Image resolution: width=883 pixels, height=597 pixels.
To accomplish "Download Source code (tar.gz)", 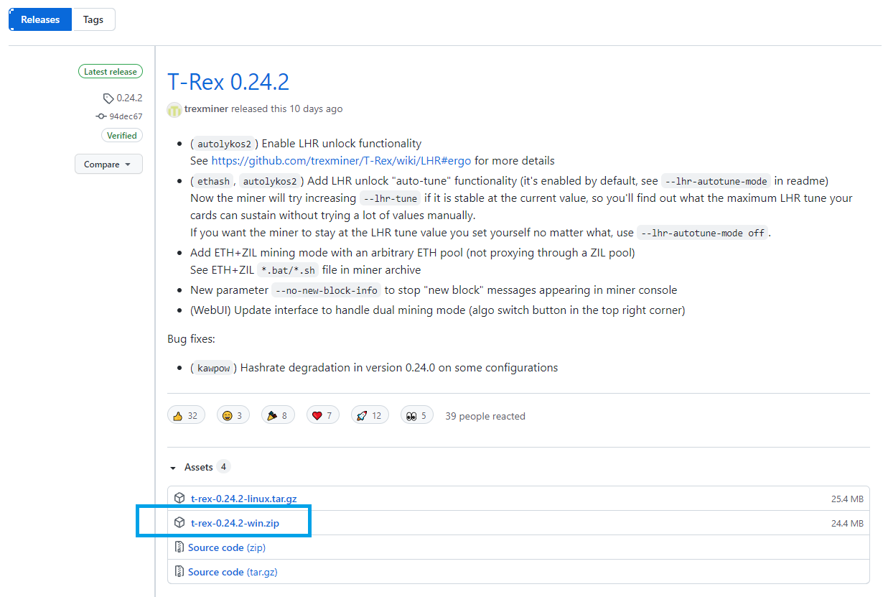I will [x=233, y=572].
